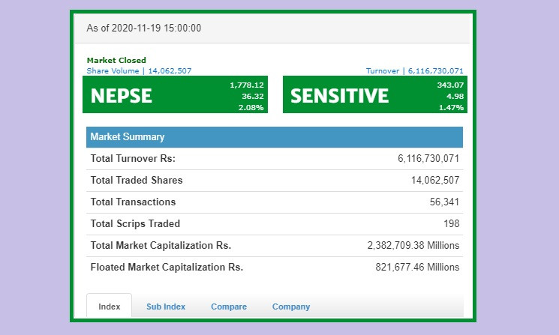This screenshot has height=335, width=559.
Task: Click the NEPSE index value 1,778.12
Action: [247, 85]
